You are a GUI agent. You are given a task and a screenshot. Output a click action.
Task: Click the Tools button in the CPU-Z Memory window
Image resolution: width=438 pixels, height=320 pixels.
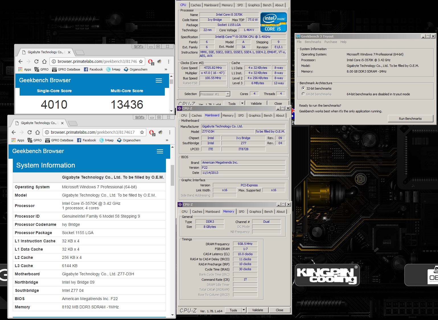click(x=233, y=310)
